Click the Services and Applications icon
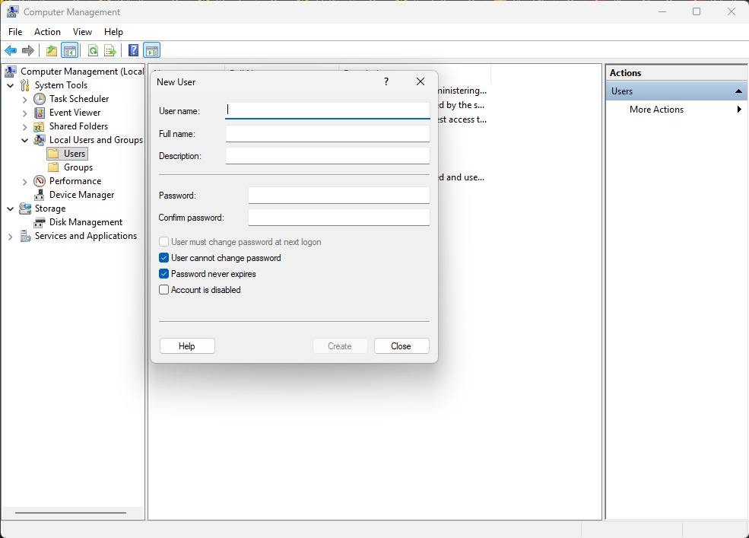Viewport: 749px width, 538px height. [25, 236]
